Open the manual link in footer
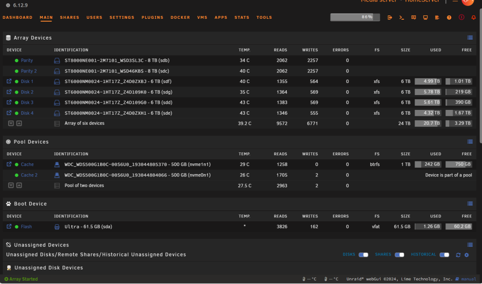The image size is (482, 284). (469, 279)
